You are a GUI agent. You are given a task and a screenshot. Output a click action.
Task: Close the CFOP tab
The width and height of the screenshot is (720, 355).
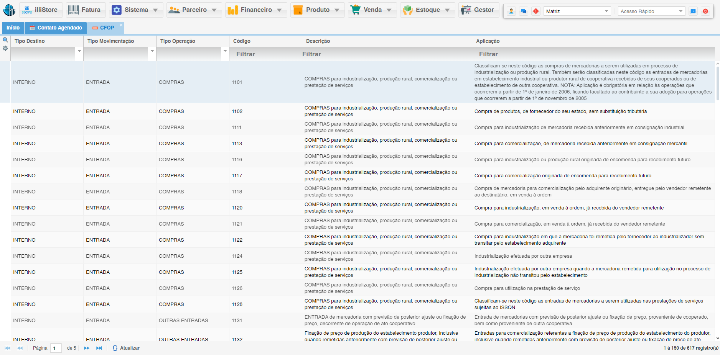tap(121, 25)
